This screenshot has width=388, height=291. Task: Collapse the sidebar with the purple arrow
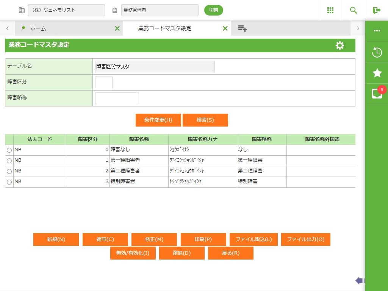point(360,280)
